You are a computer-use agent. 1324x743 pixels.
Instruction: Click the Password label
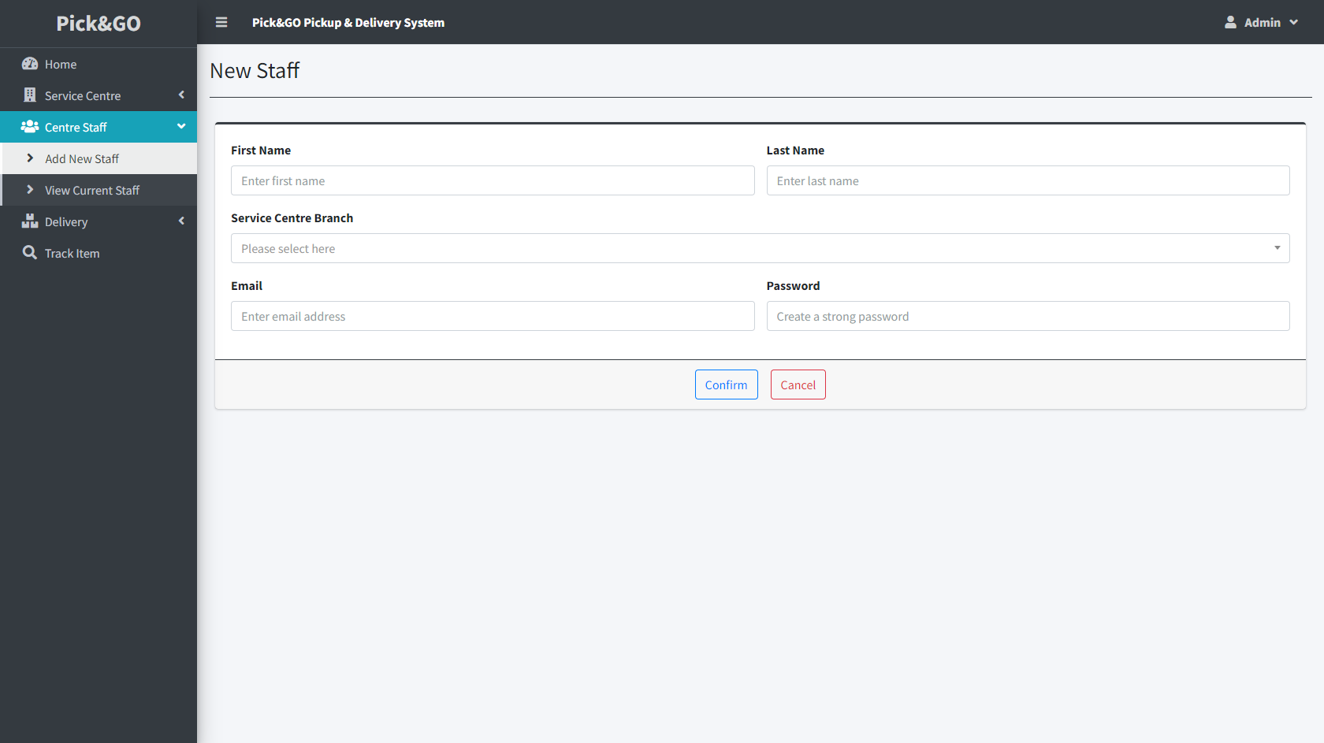[793, 286]
